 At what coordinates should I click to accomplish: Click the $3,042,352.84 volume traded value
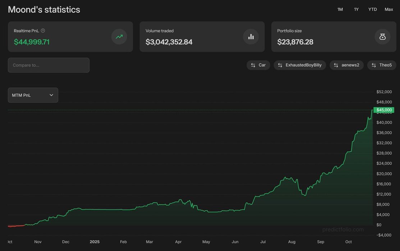(x=169, y=42)
